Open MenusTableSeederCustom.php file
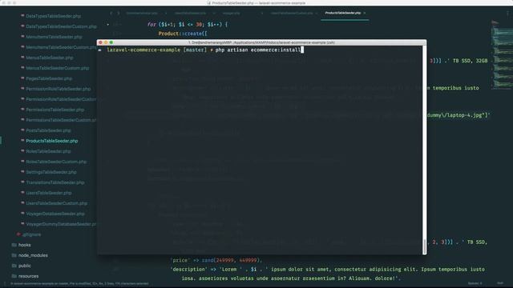This screenshot has height=288, width=513. coord(57,68)
